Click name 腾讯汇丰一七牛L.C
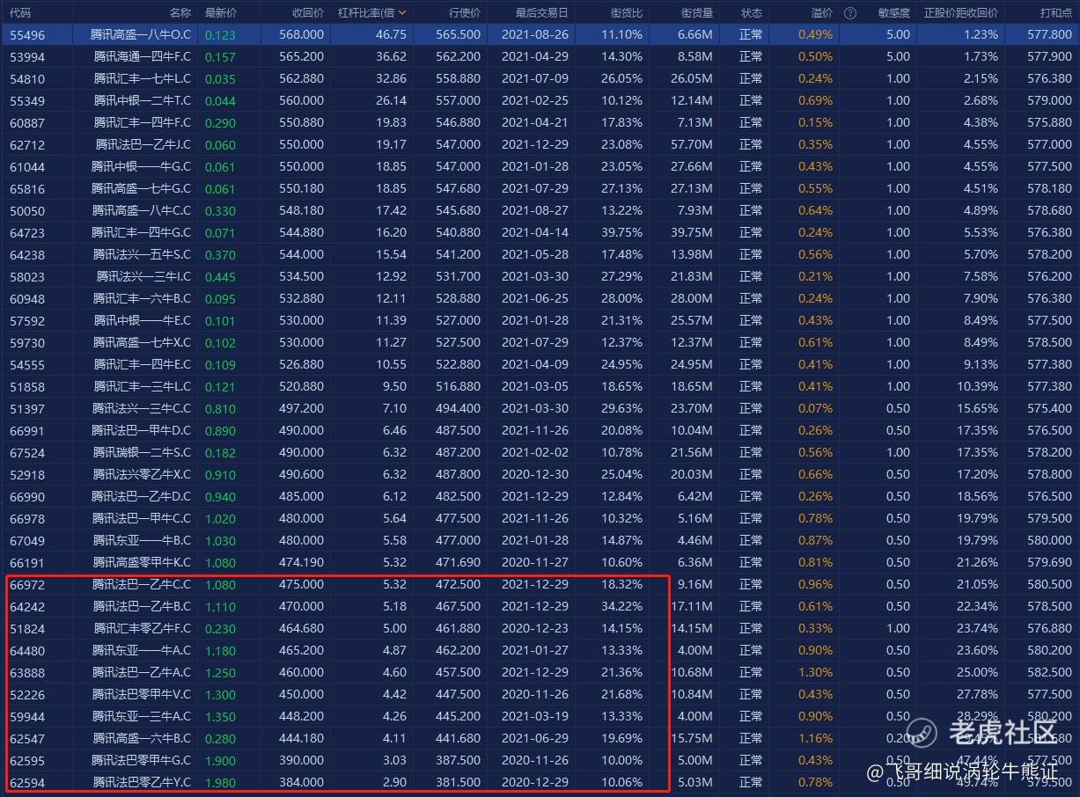Viewport: 1080px width, 797px height. pos(141,78)
